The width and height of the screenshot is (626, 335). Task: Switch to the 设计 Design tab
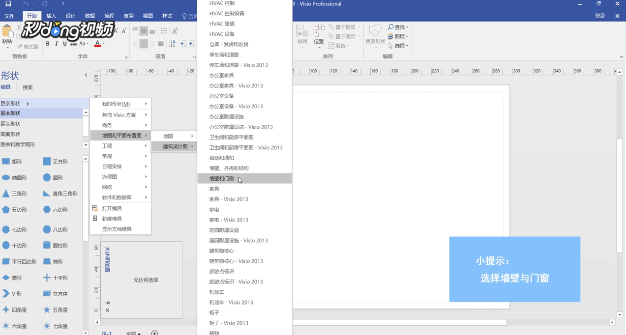[x=70, y=16]
